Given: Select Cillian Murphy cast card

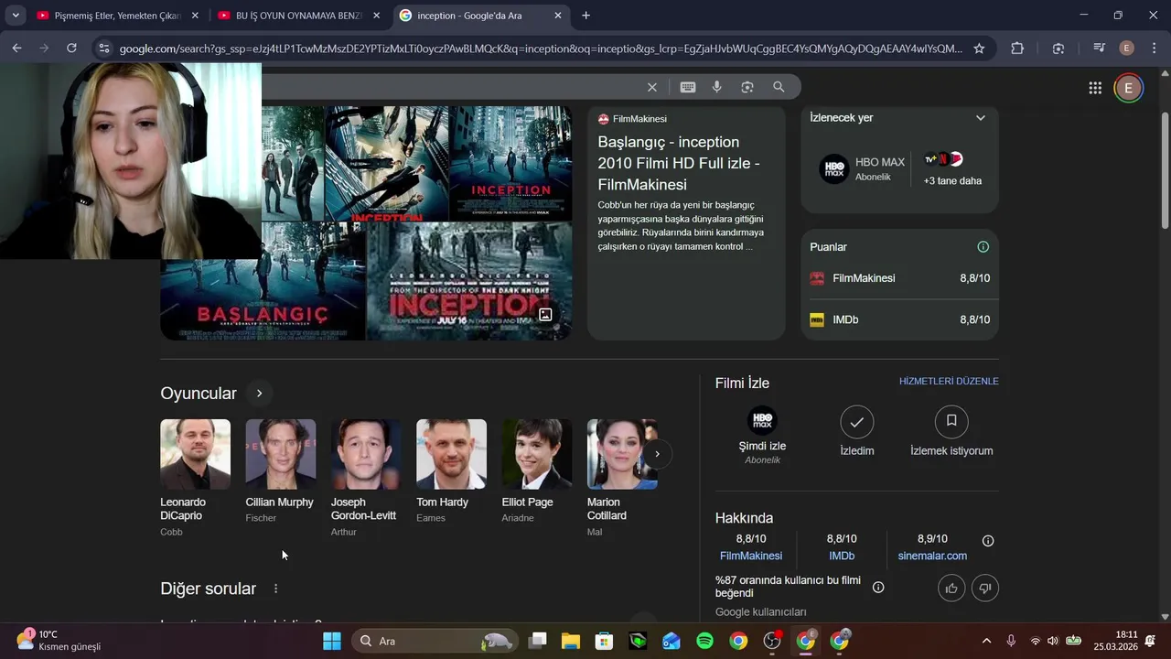Looking at the screenshot, I should pyautogui.click(x=280, y=471).
